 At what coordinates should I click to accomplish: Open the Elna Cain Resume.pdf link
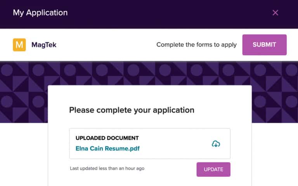click(107, 148)
